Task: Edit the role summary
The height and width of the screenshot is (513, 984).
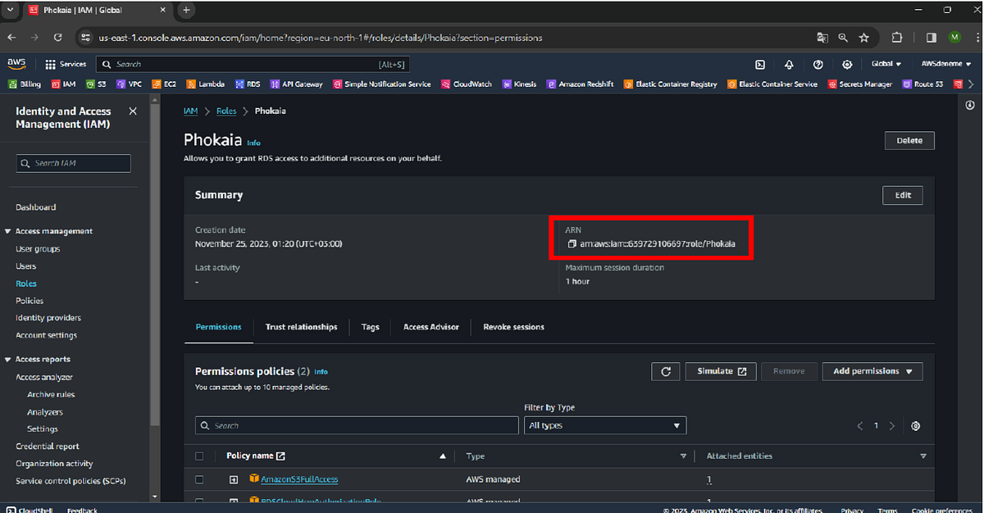Action: coord(902,195)
